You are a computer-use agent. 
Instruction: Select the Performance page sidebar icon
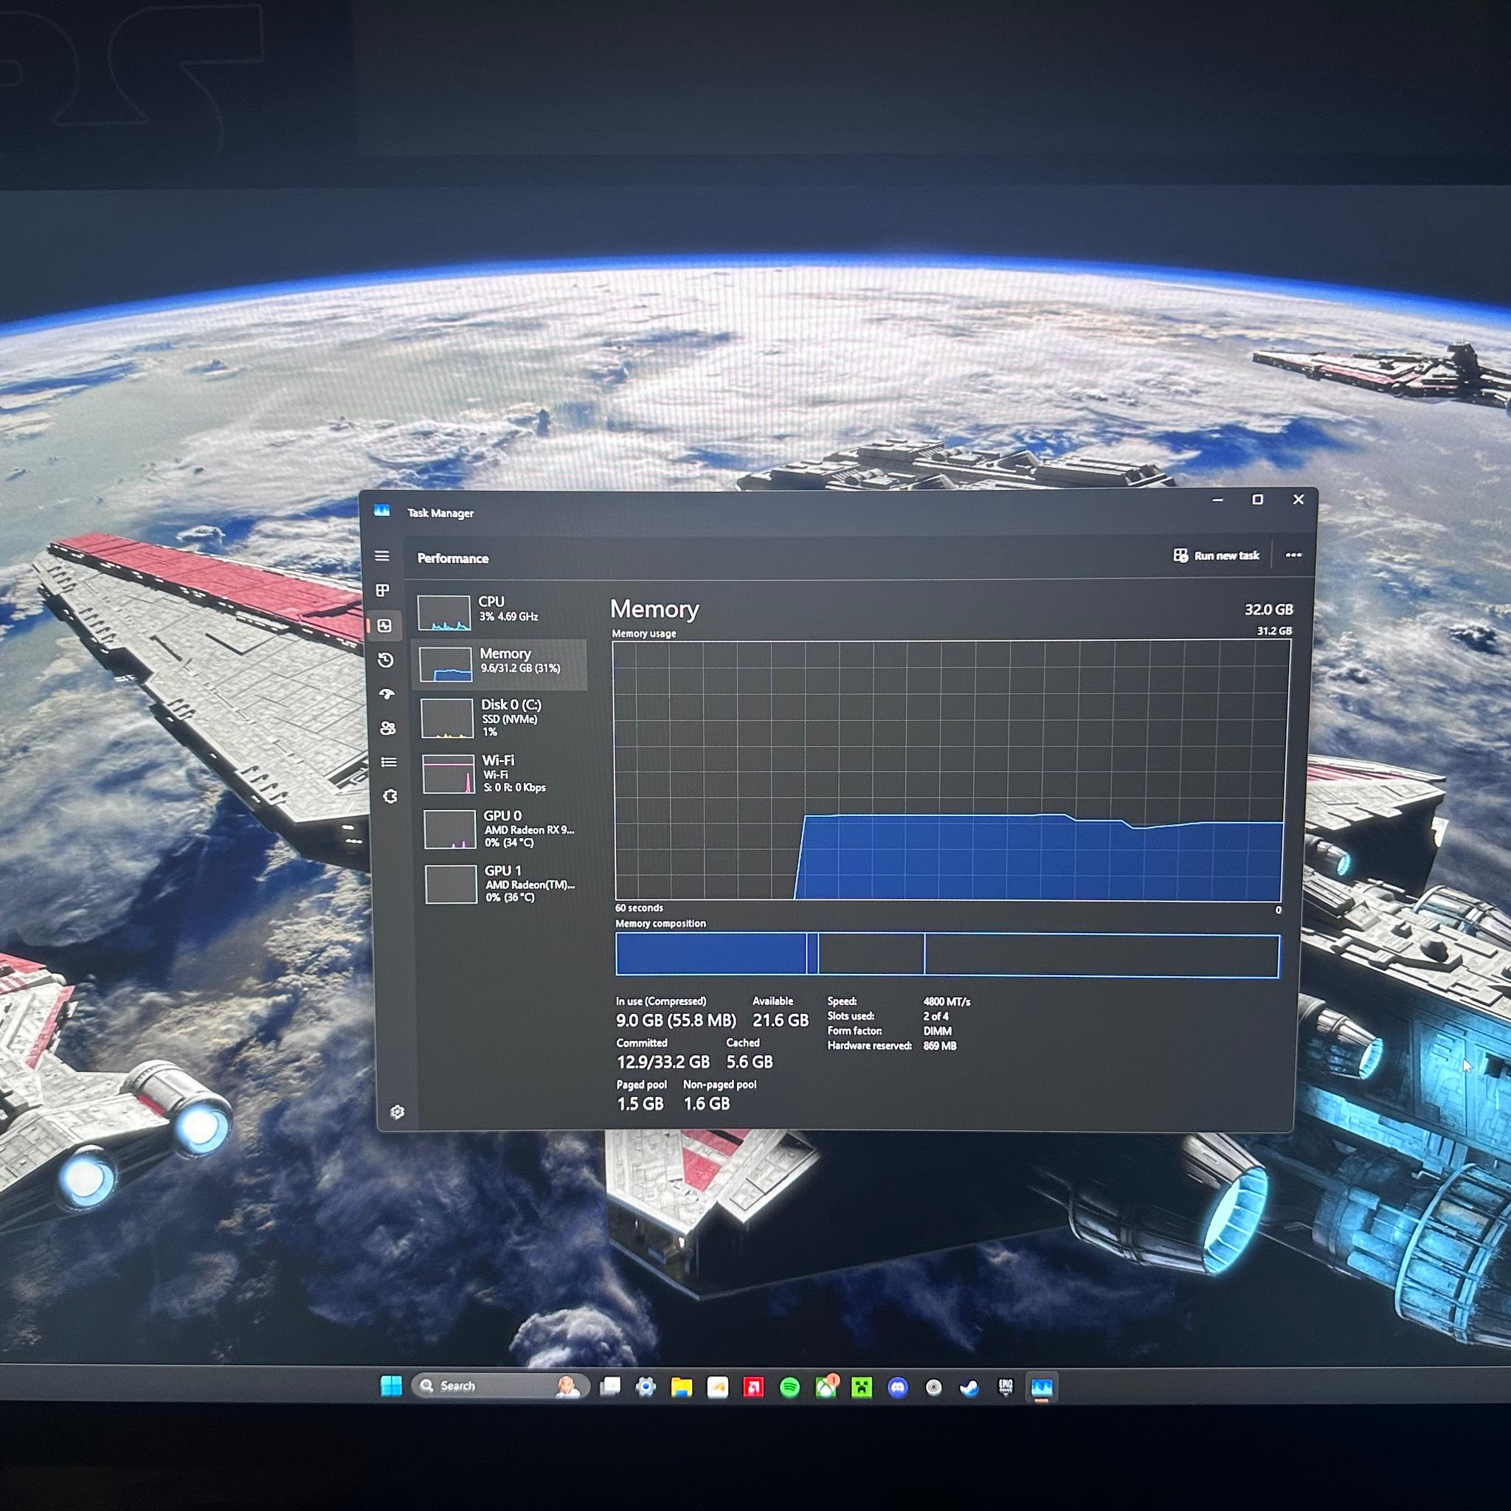point(385,626)
